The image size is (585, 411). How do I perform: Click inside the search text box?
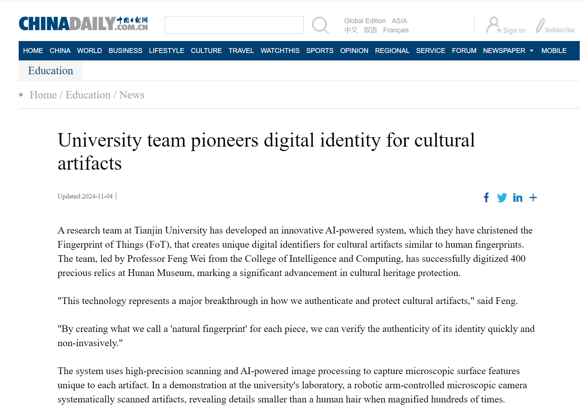(x=234, y=25)
